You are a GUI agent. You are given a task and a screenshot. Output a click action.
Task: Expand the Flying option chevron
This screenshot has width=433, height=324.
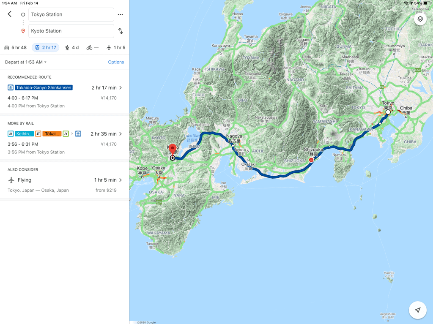point(121,180)
